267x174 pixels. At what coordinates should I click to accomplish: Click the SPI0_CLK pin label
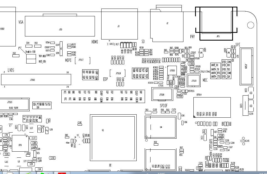pyautogui.click(x=226, y=77)
